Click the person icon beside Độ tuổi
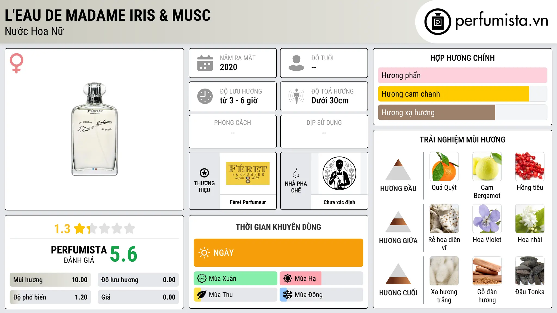Image resolution: width=557 pixels, height=313 pixels. coord(296,63)
